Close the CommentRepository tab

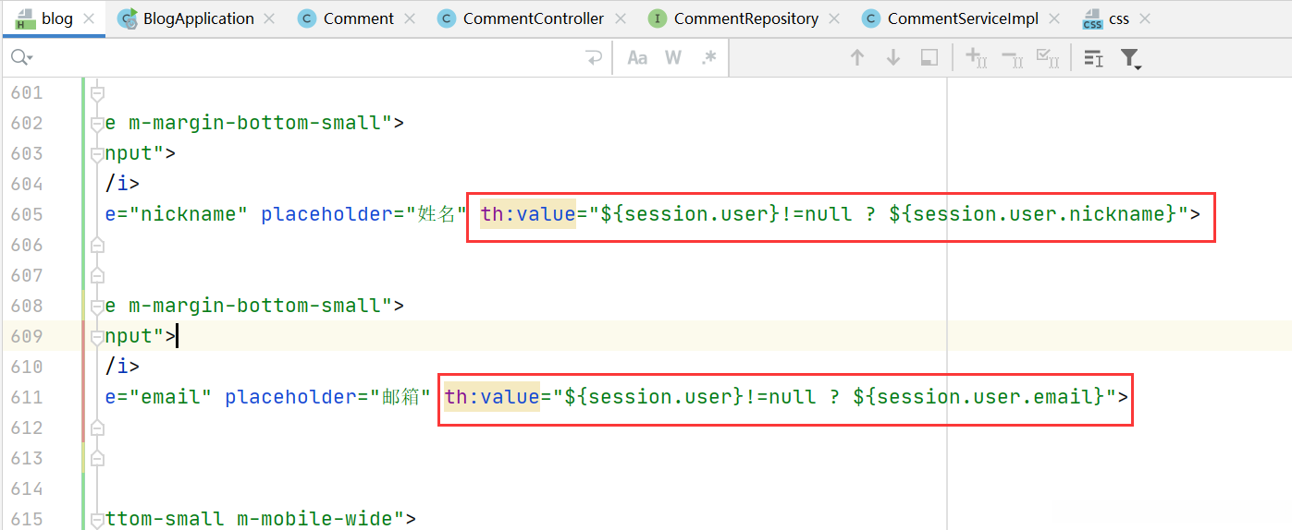(x=833, y=18)
